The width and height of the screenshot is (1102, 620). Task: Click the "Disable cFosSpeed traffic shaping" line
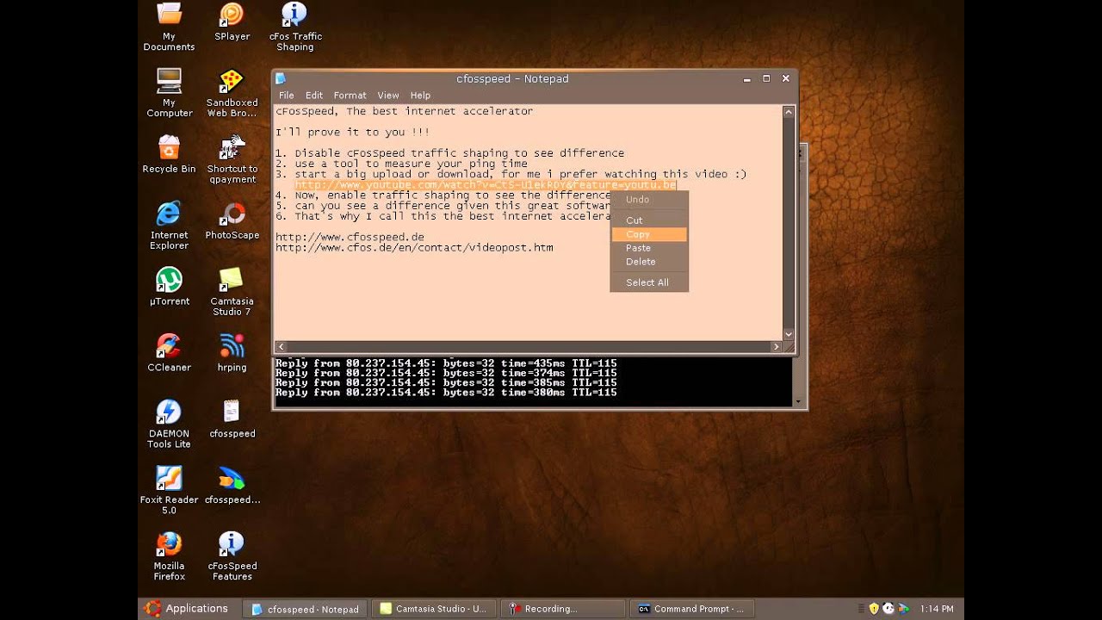click(449, 153)
